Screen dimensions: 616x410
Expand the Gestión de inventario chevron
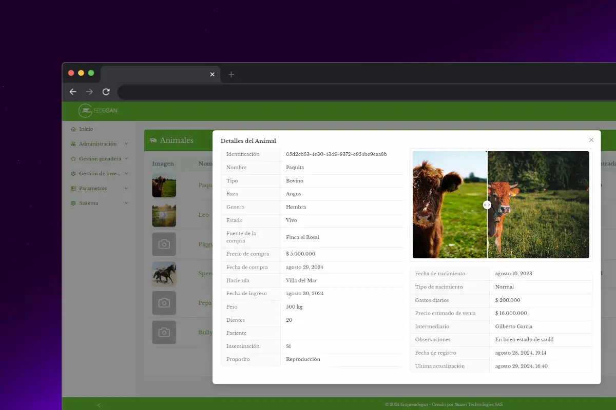coord(126,174)
